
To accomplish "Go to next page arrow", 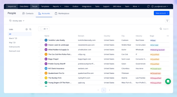I will [109, 90].
